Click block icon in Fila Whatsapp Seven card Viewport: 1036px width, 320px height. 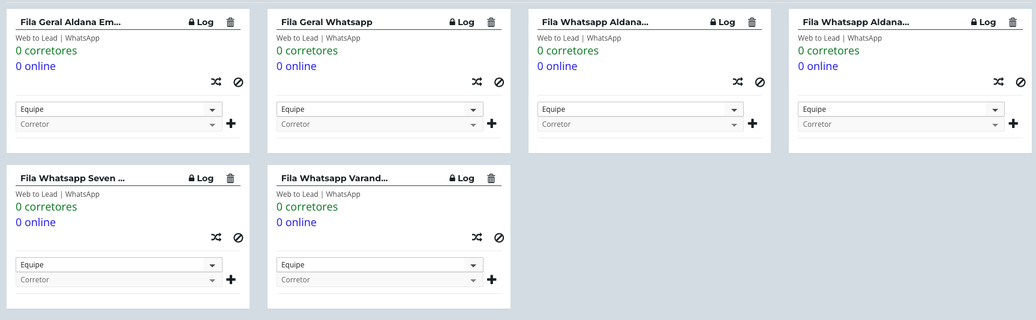[238, 238]
